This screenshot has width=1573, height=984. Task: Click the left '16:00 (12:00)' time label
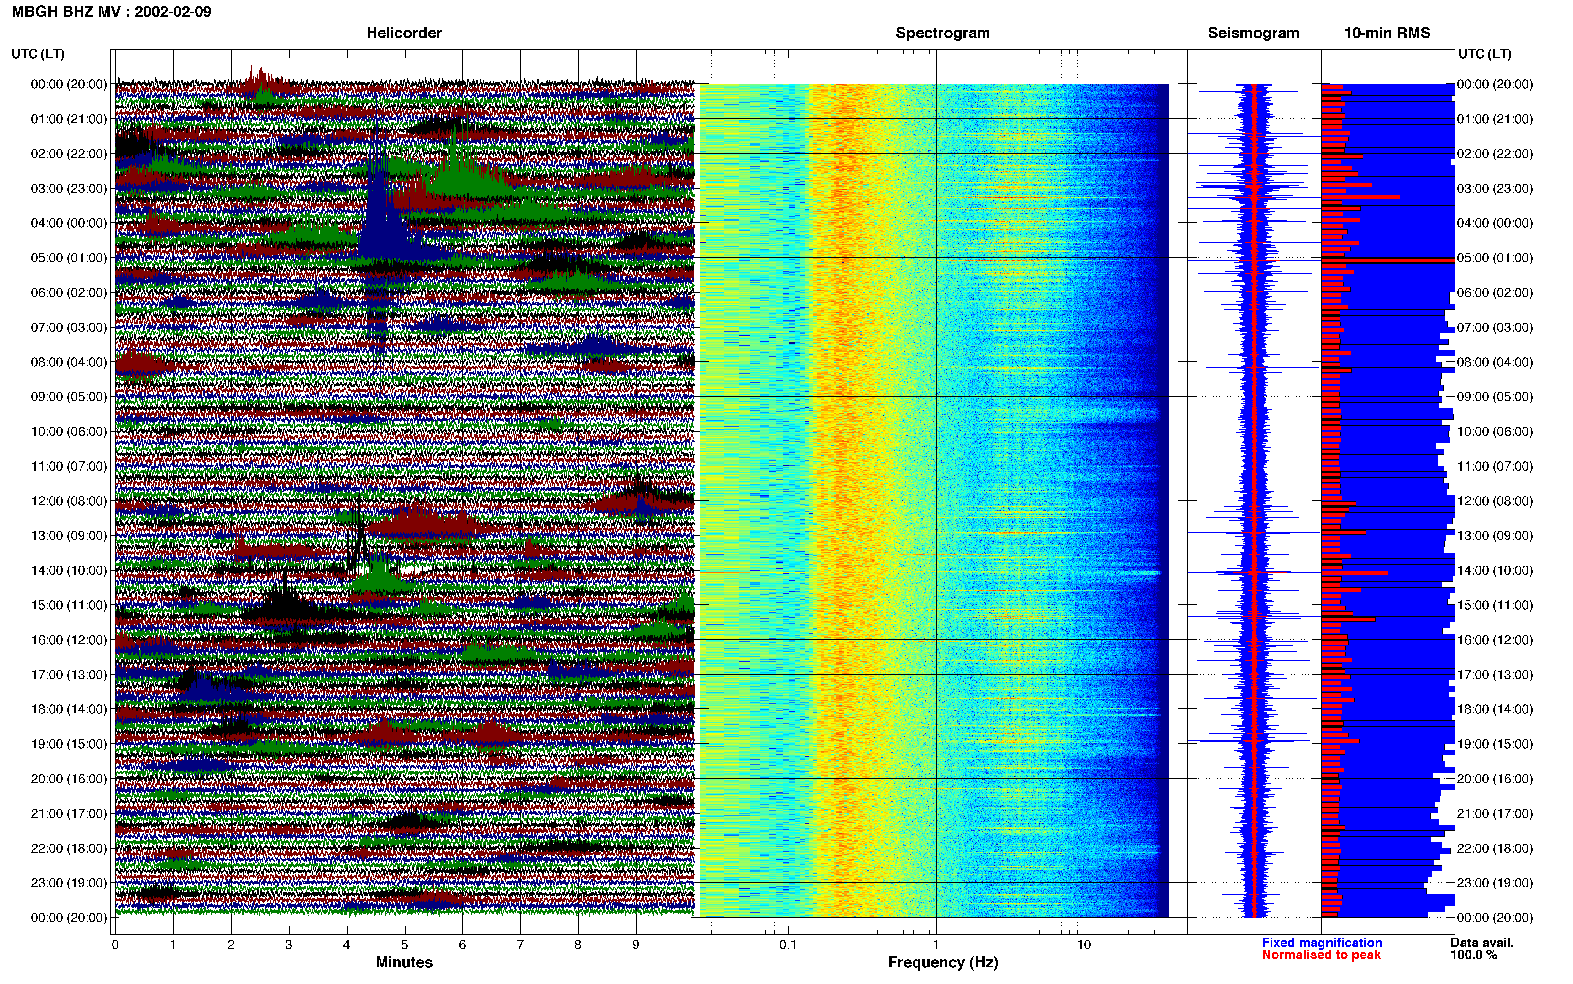pyautogui.click(x=69, y=640)
